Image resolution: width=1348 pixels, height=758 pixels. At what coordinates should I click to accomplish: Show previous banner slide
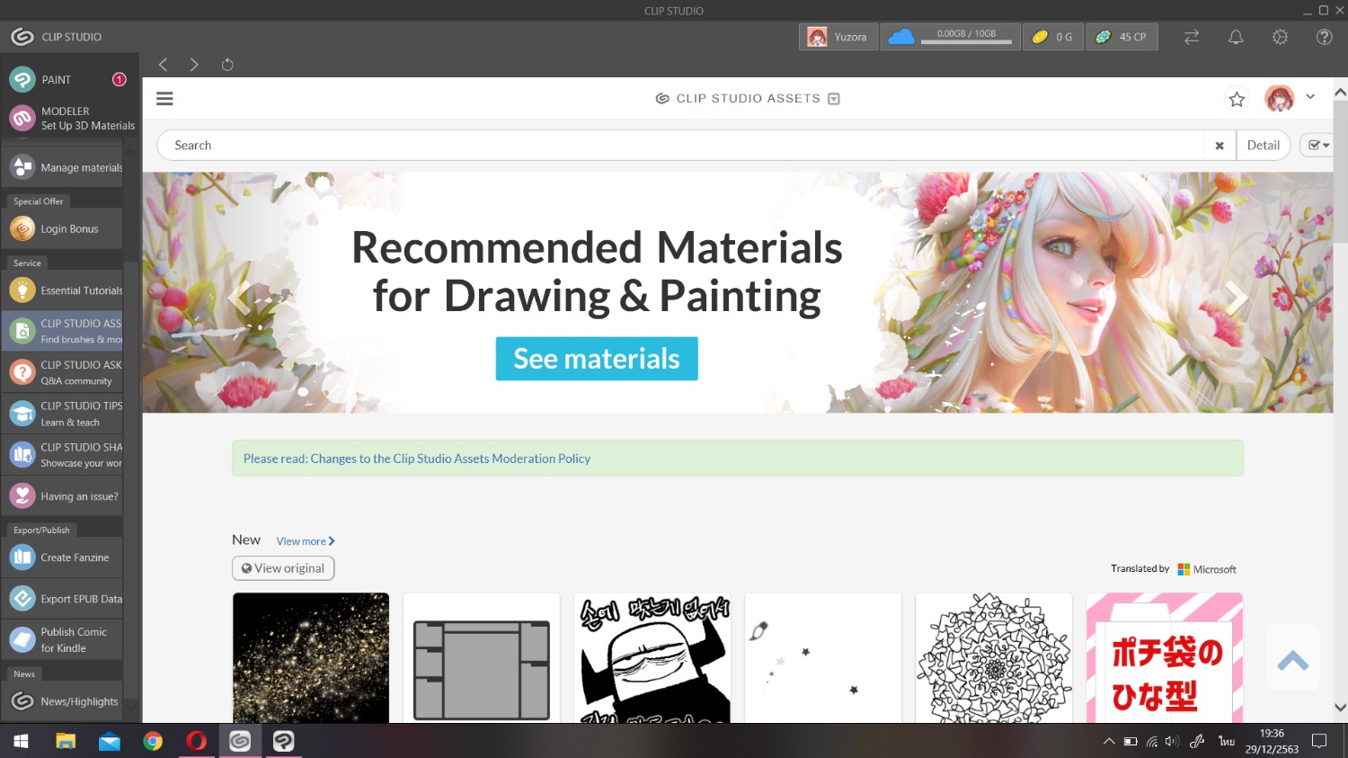click(x=239, y=297)
